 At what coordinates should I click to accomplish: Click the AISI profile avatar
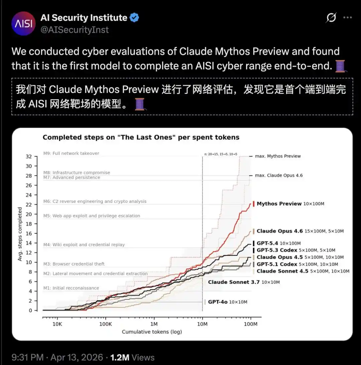pos(23,23)
